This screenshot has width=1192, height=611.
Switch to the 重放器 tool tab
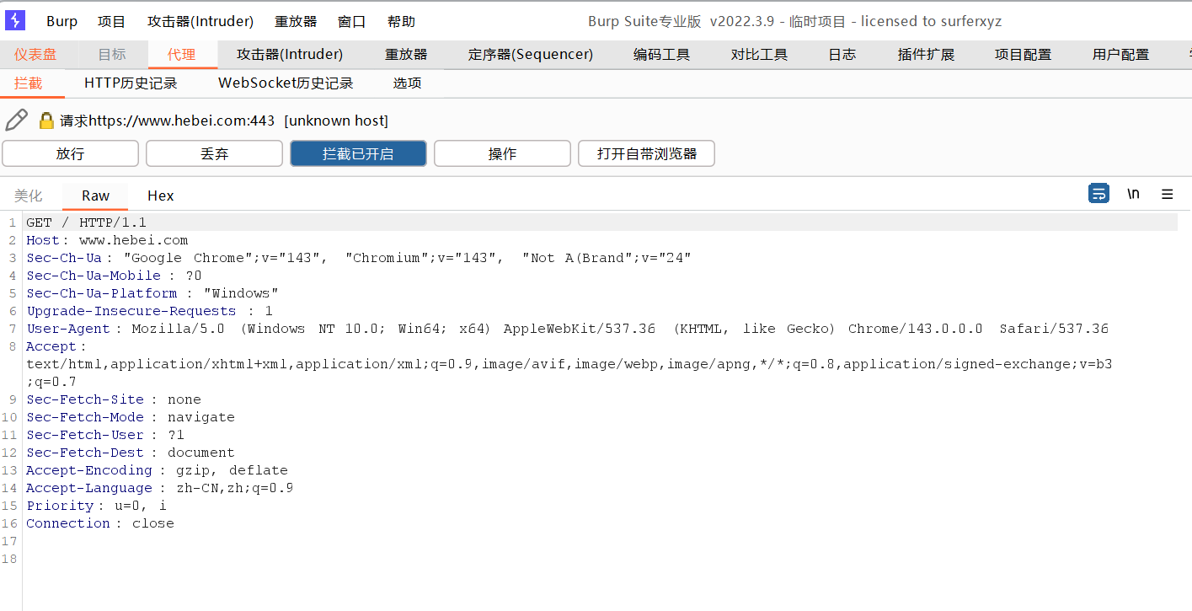406,54
